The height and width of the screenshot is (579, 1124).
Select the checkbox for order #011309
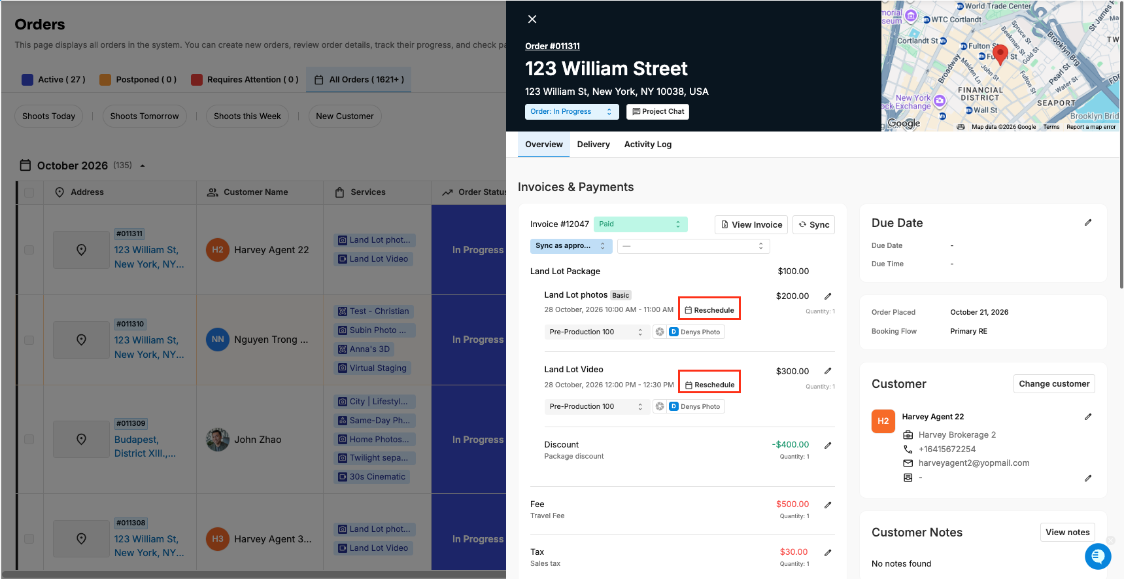29,440
